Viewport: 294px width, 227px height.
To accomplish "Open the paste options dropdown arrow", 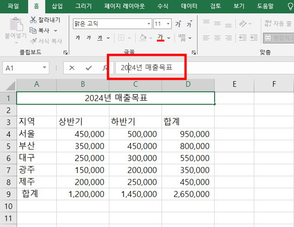I will coord(17,42).
